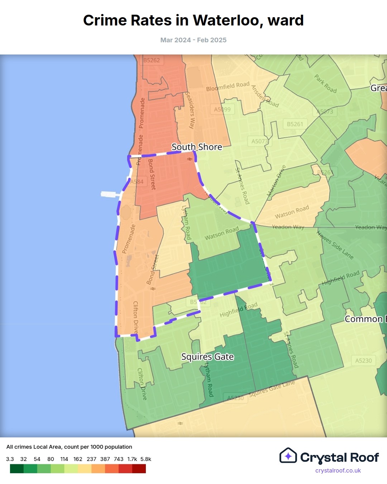
Task: Click the Bloomfield Road label
Action: pos(228,86)
